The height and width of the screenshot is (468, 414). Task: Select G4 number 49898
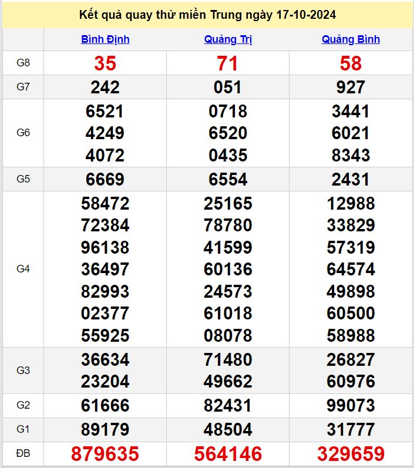pos(351,291)
